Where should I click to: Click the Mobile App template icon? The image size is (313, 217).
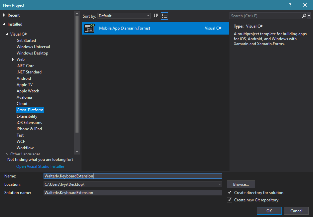89,28
